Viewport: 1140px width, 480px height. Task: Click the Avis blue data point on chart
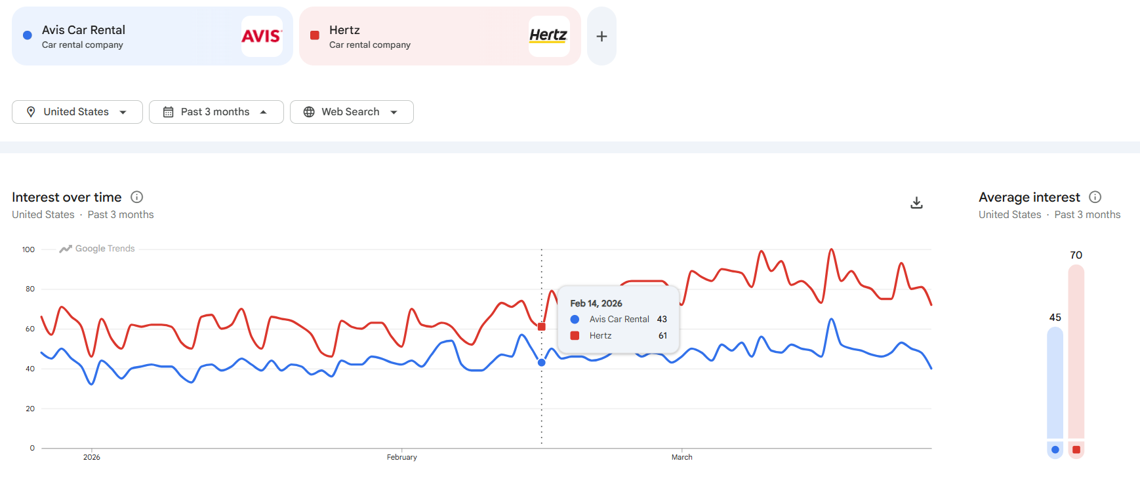[542, 363]
